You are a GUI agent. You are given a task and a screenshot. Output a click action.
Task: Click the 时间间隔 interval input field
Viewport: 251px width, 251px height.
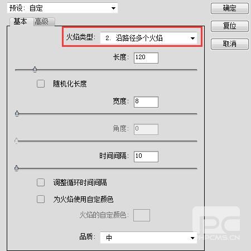coord(146,157)
